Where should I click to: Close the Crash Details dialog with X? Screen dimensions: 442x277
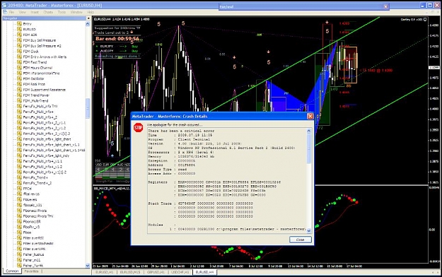coord(310,116)
